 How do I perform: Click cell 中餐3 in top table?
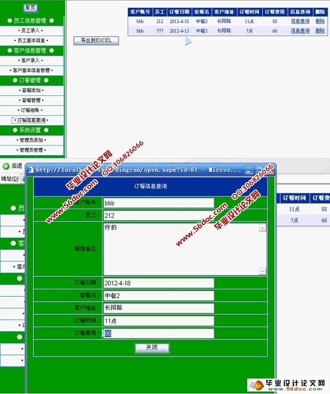(x=202, y=31)
